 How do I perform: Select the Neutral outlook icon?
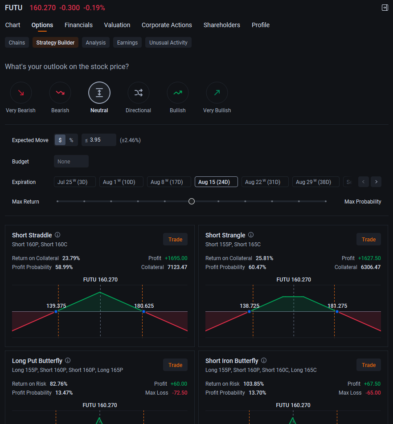99,93
